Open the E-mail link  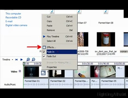(9, 22)
